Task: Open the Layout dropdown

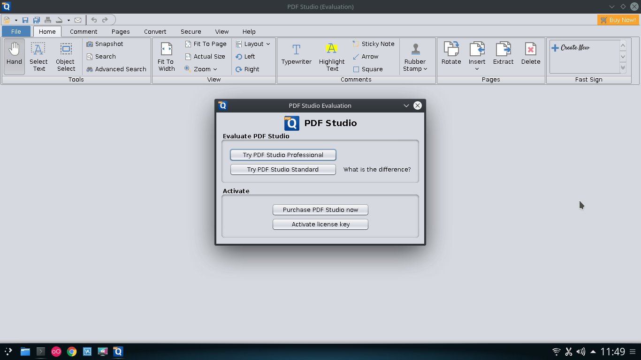Action: (253, 44)
